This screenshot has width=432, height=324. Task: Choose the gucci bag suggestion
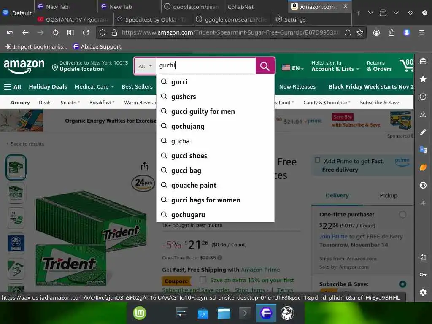pyautogui.click(x=216, y=170)
